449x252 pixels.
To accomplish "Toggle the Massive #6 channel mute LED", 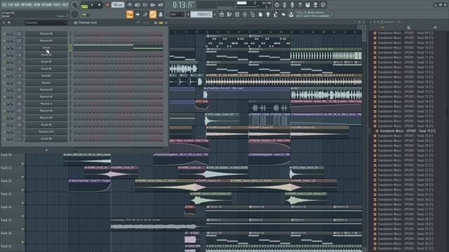I will point(4,34).
